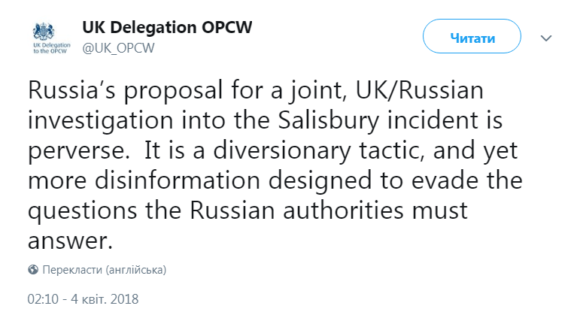This screenshot has height=315, width=583.
Task: Open the 02:10 - 4 квіт. 2018 timestamp
Action: pyautogui.click(x=84, y=298)
